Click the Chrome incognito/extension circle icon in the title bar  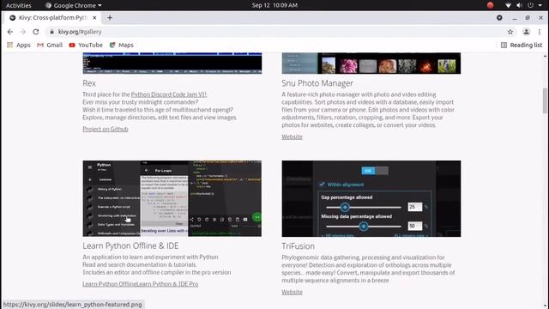(499, 17)
